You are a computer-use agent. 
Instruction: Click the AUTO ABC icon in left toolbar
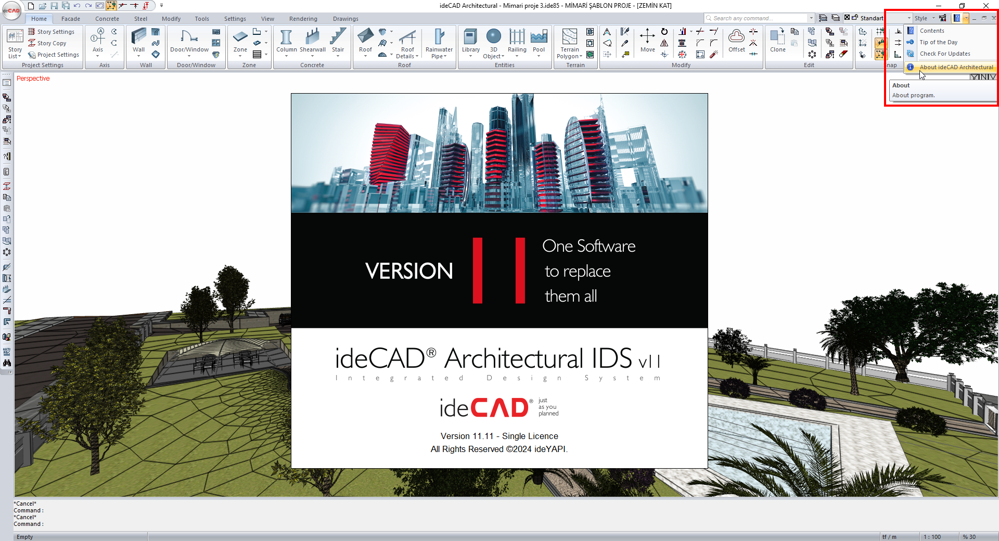(x=7, y=352)
